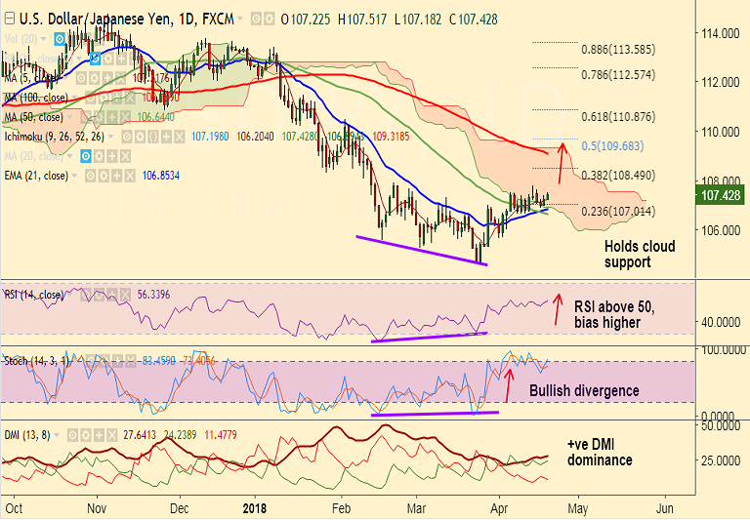Remove the EMA (21, close) indicator
750x520 pixels.
[130, 177]
